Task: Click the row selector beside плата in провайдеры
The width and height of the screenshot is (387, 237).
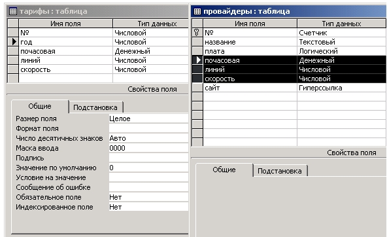Action: click(x=197, y=51)
